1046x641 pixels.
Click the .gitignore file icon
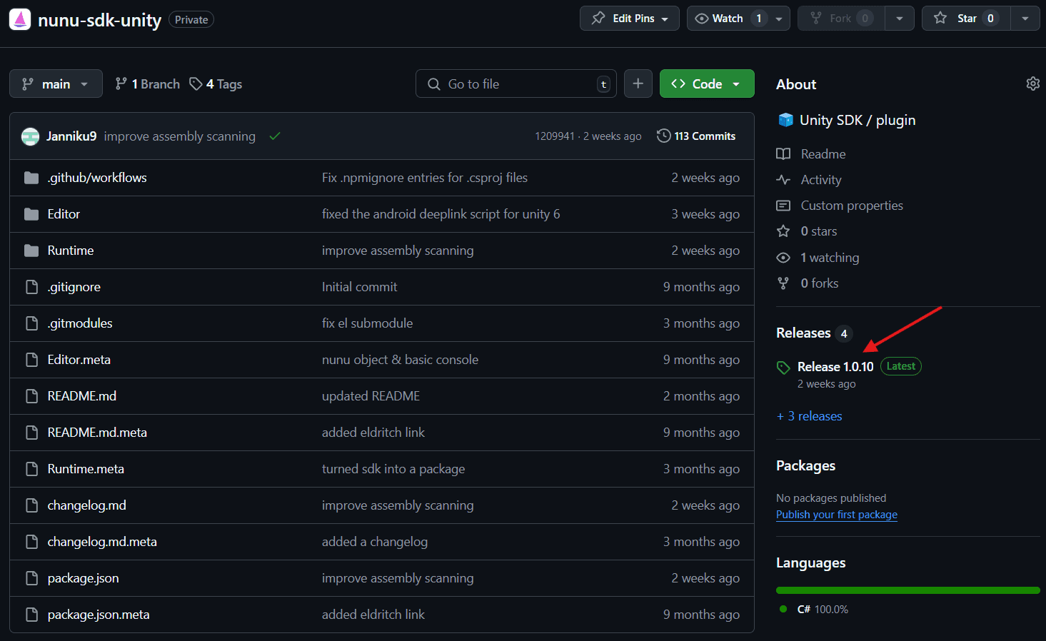coord(31,287)
